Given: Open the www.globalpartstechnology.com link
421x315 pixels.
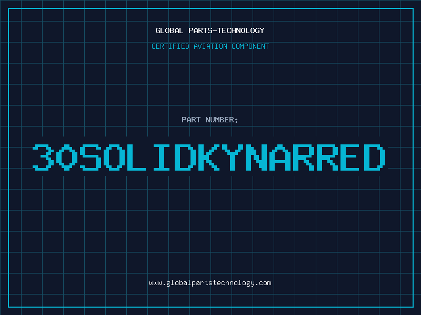Looking at the screenshot, I should pyautogui.click(x=210, y=283).
